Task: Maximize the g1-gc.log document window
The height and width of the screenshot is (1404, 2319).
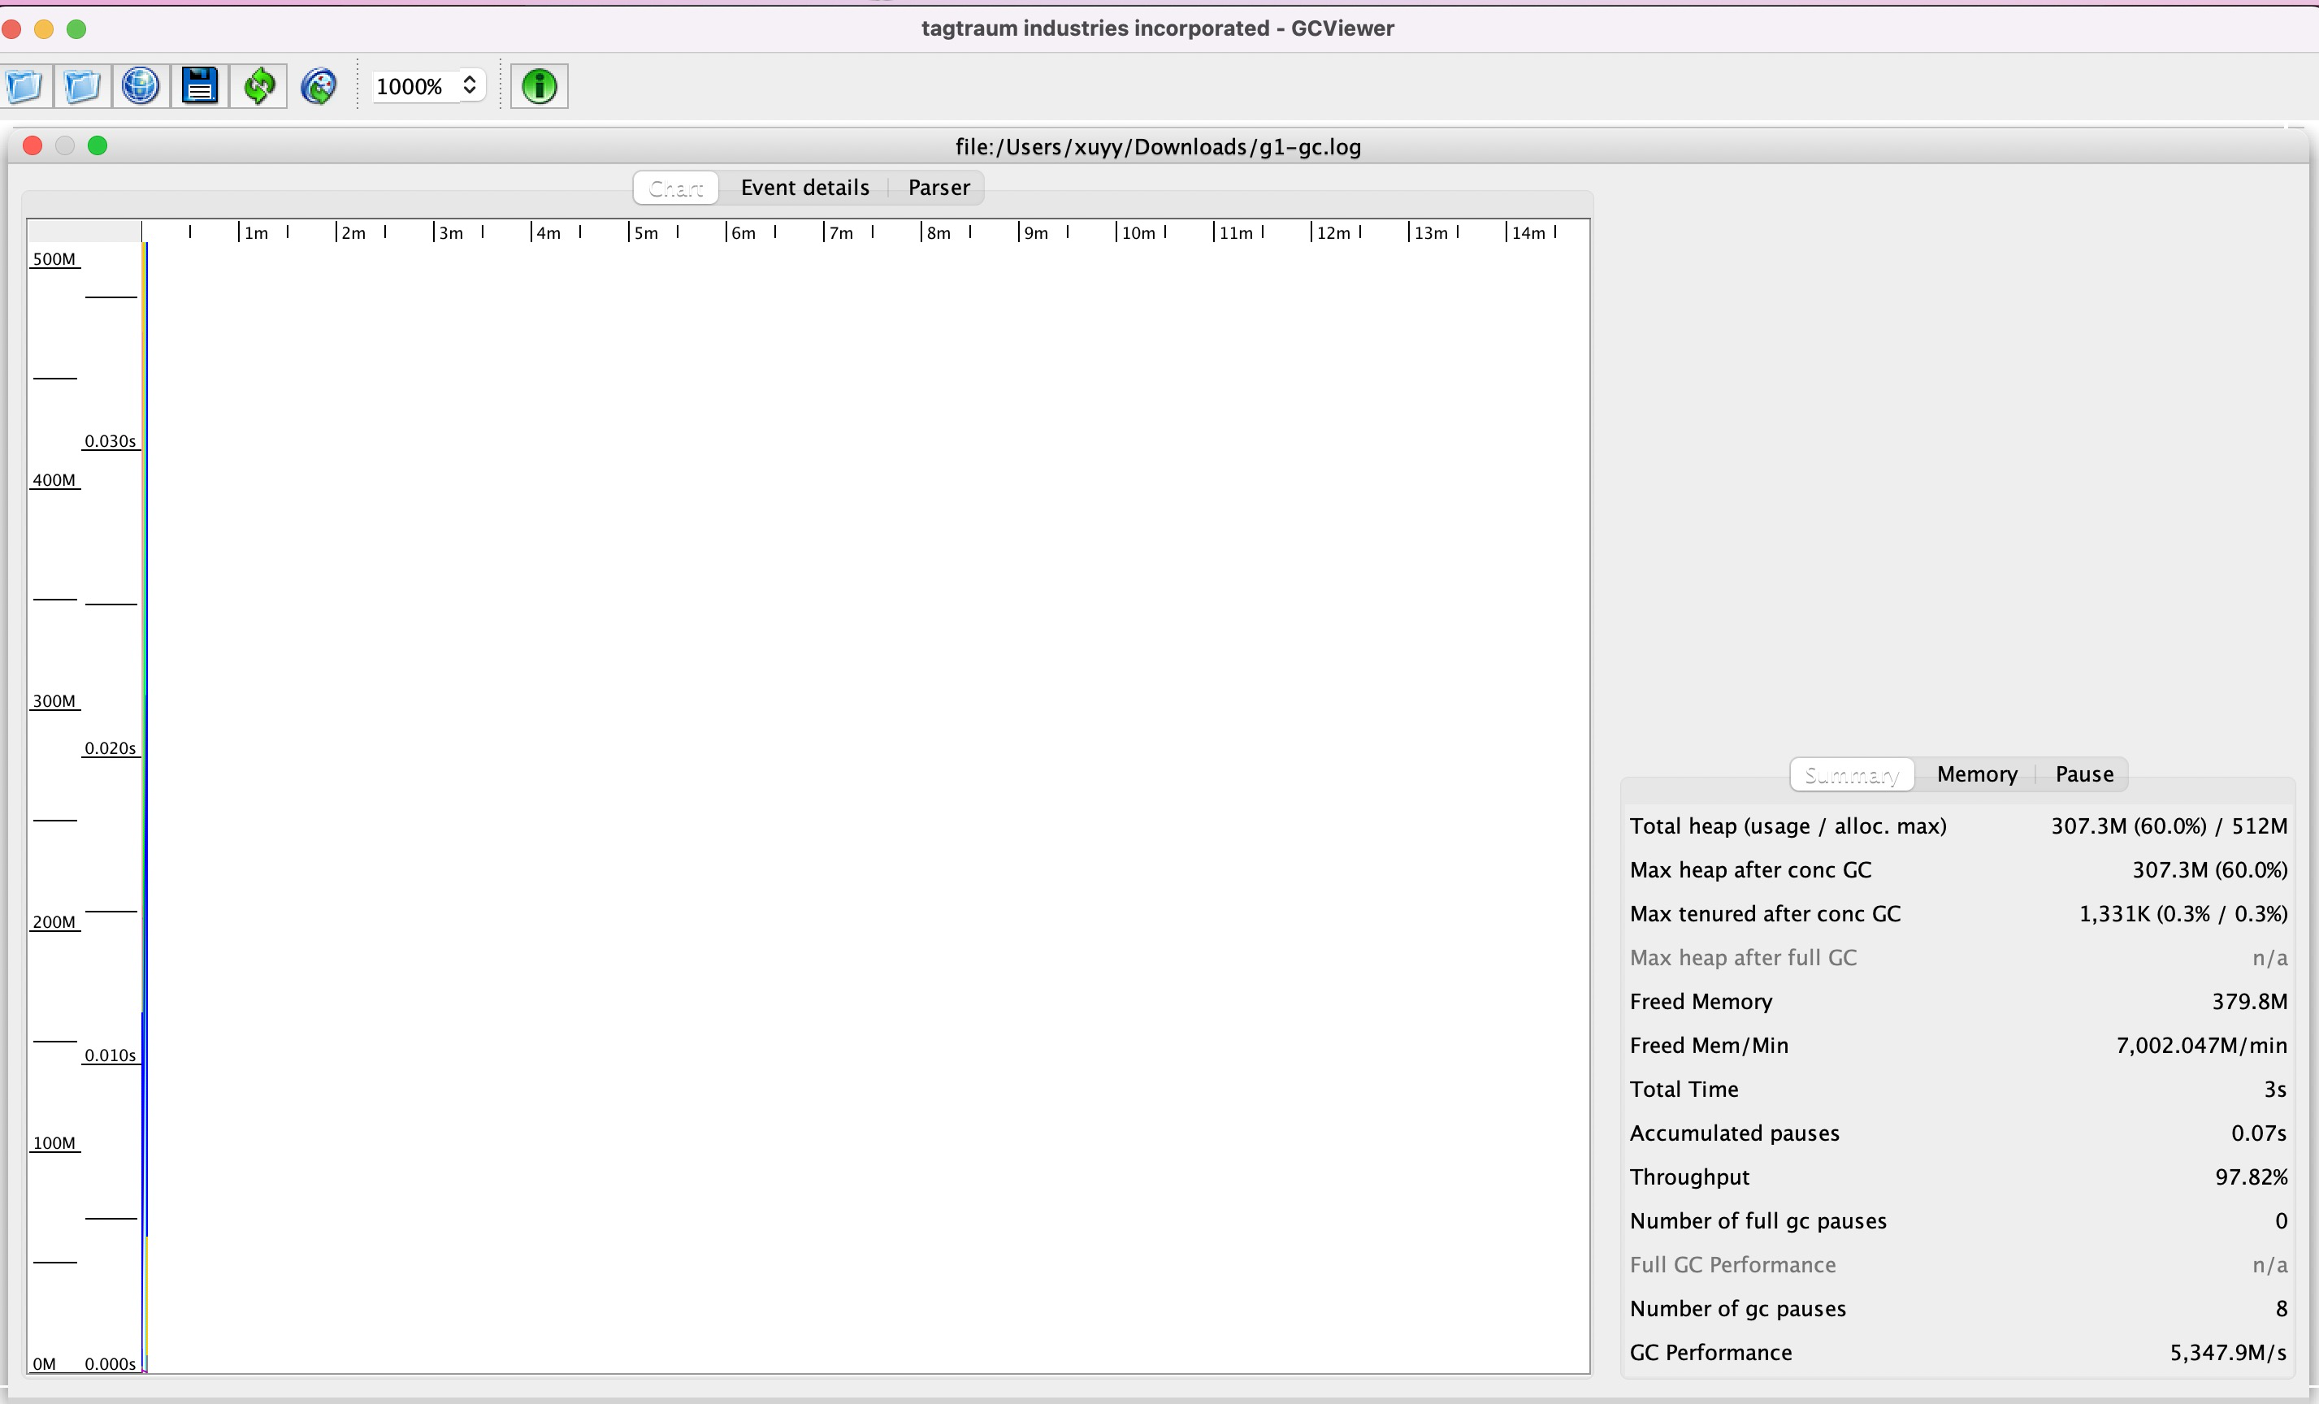Action: tap(98, 146)
